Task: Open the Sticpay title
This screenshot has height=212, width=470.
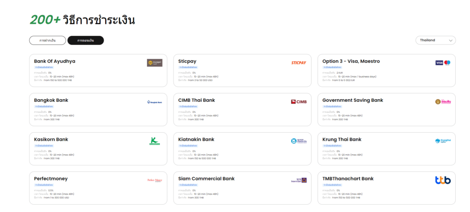Action: (187, 61)
